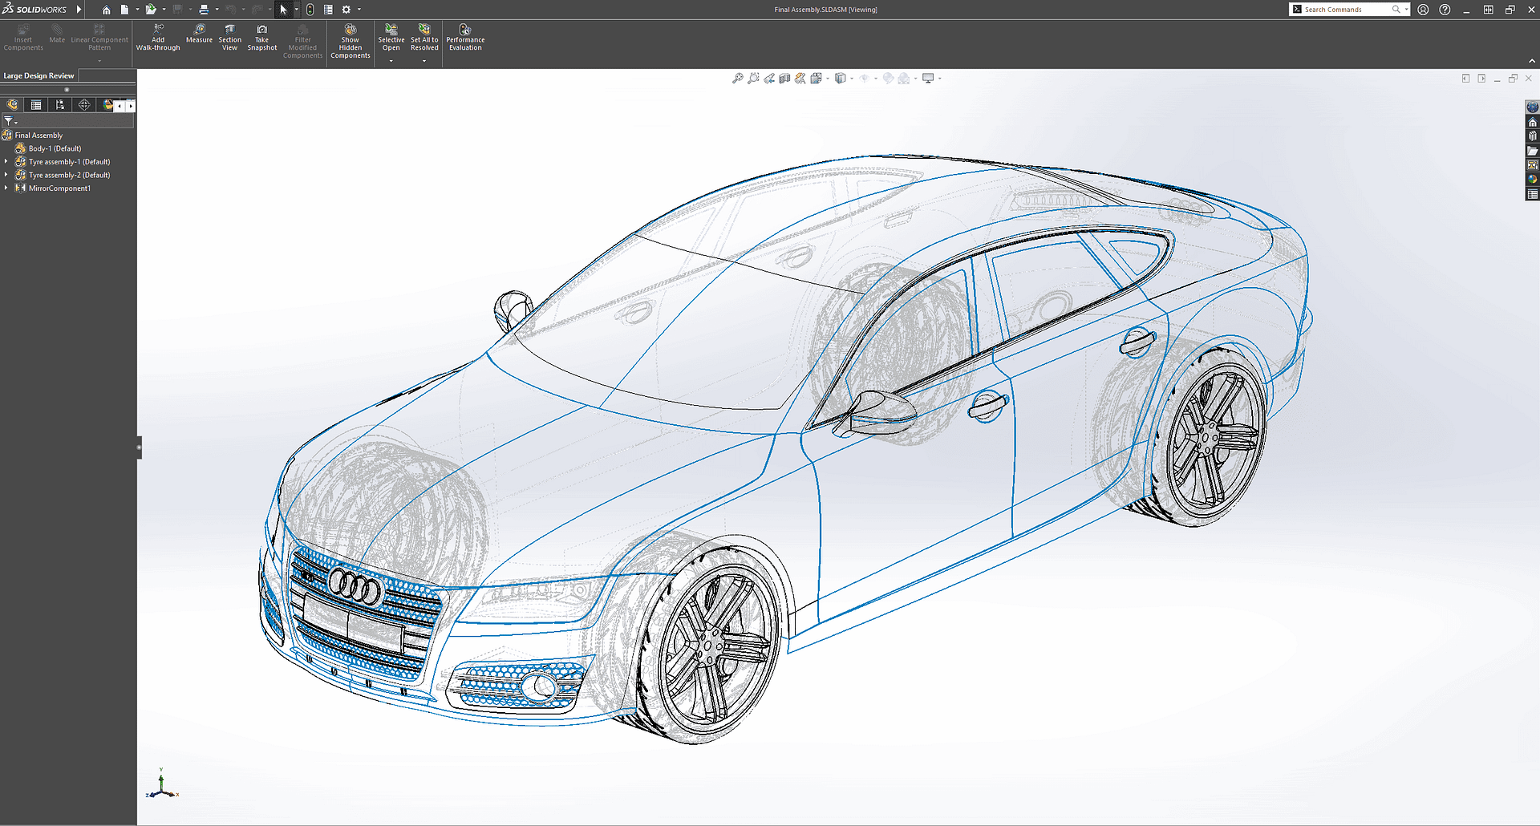Open the Selective Open dropdown arrow

pyautogui.click(x=391, y=61)
